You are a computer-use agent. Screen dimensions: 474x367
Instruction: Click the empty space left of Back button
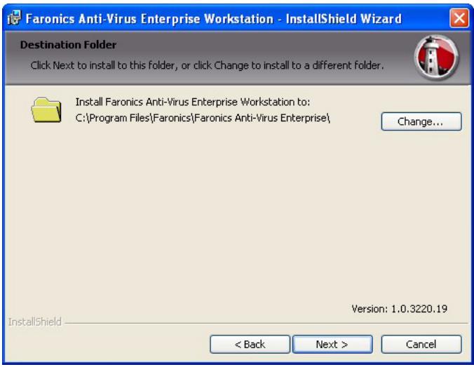tap(105, 345)
